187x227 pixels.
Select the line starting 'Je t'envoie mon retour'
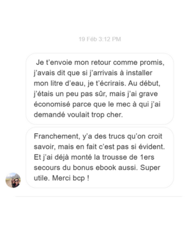tap(100, 62)
